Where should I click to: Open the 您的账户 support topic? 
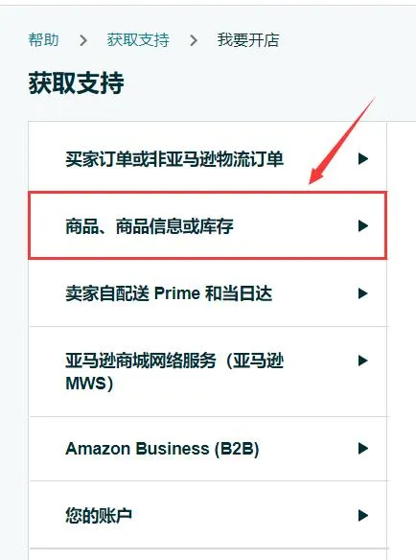[207, 515]
